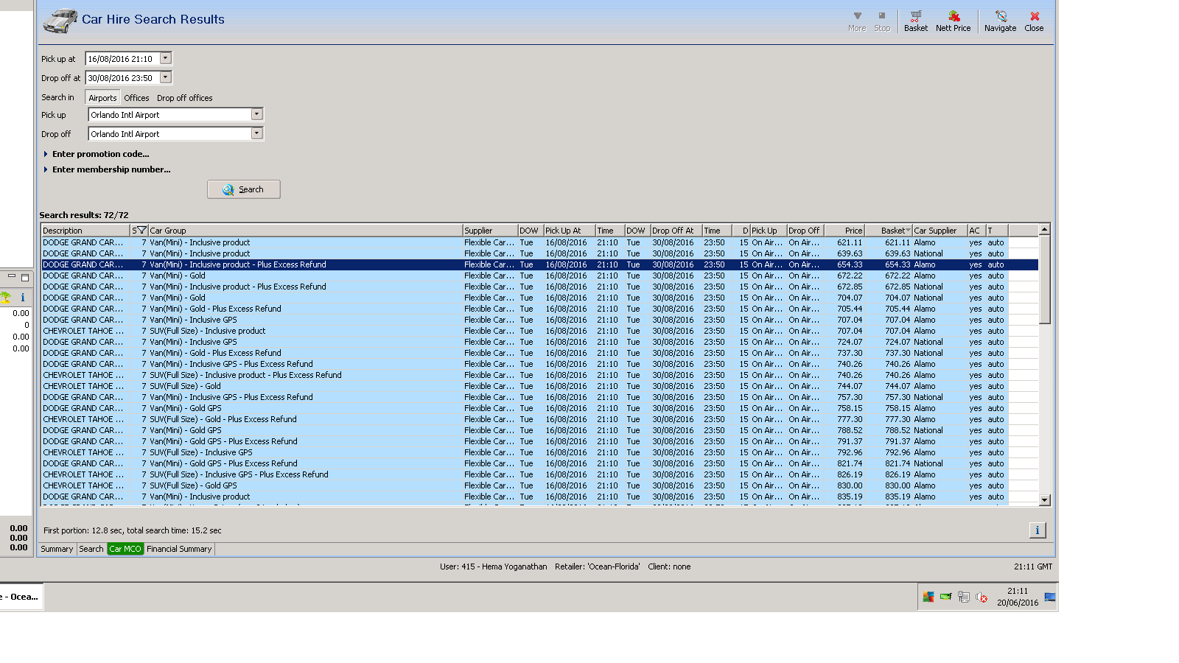Click the results list scroll up arrow
The width and height of the screenshot is (1179, 663).
tap(1044, 230)
